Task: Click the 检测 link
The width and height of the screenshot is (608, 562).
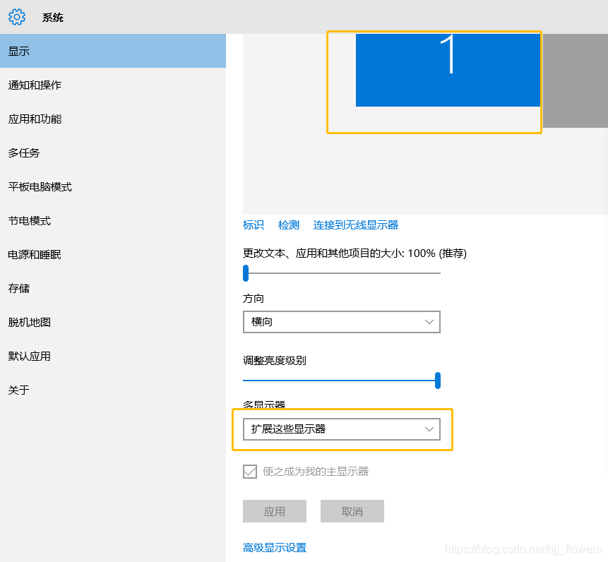Action: point(289,225)
